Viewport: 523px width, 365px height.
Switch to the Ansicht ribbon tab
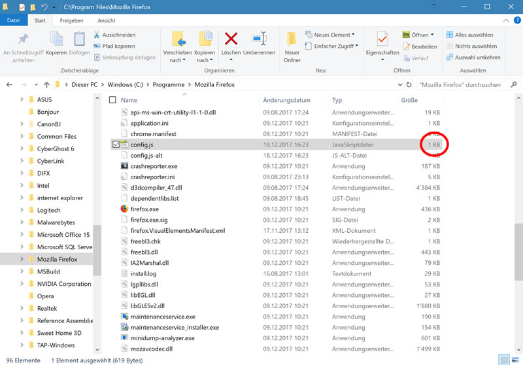tap(106, 20)
